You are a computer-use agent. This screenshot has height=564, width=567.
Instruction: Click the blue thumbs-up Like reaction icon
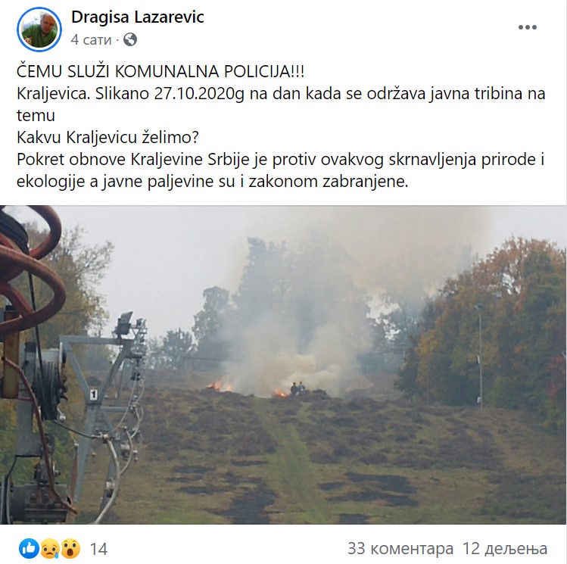[x=29, y=548]
